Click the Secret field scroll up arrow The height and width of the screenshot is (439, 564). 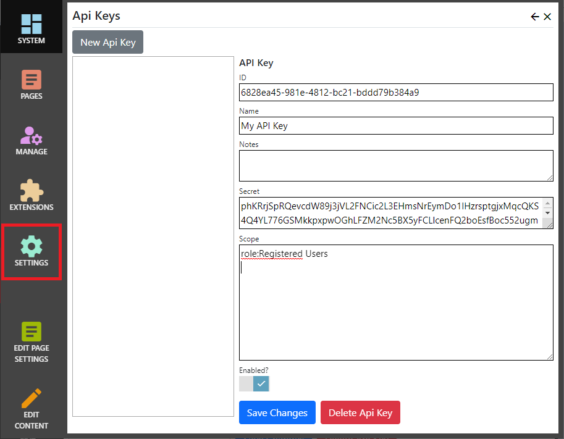[x=547, y=204]
